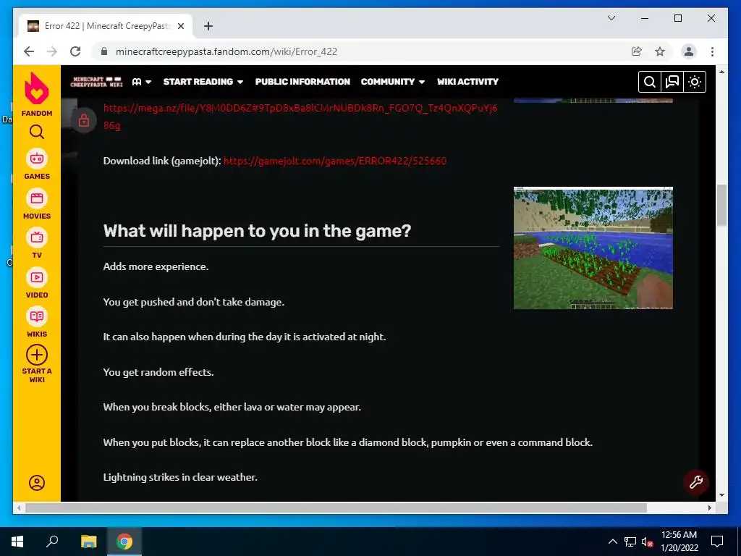
Task: Click the Chrome taskbar icon
Action: point(124,542)
